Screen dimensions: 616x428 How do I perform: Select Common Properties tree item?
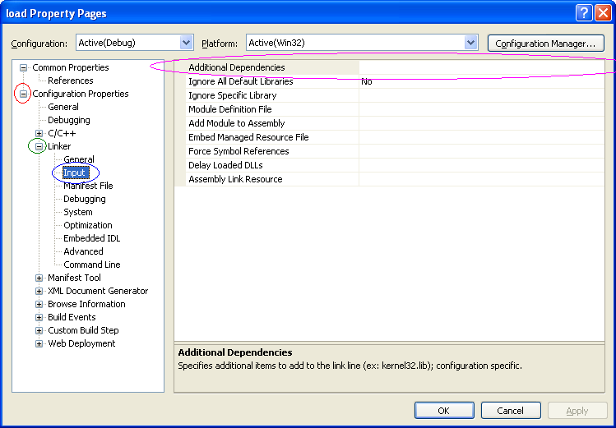tap(71, 67)
